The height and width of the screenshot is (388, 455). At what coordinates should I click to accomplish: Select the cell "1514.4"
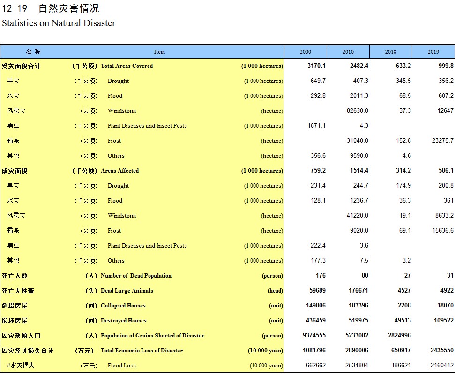pyautogui.click(x=359, y=171)
